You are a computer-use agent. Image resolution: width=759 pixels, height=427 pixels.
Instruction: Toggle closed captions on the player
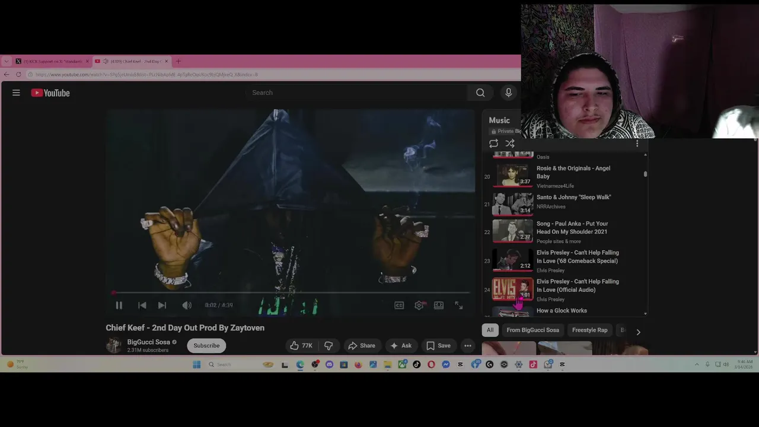click(399, 305)
